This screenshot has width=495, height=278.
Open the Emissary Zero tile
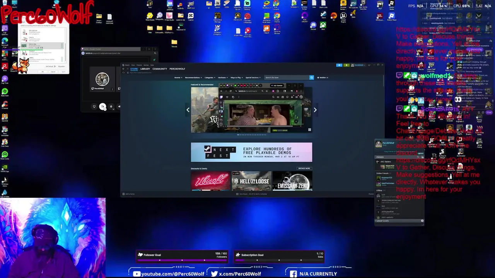pos(292,181)
